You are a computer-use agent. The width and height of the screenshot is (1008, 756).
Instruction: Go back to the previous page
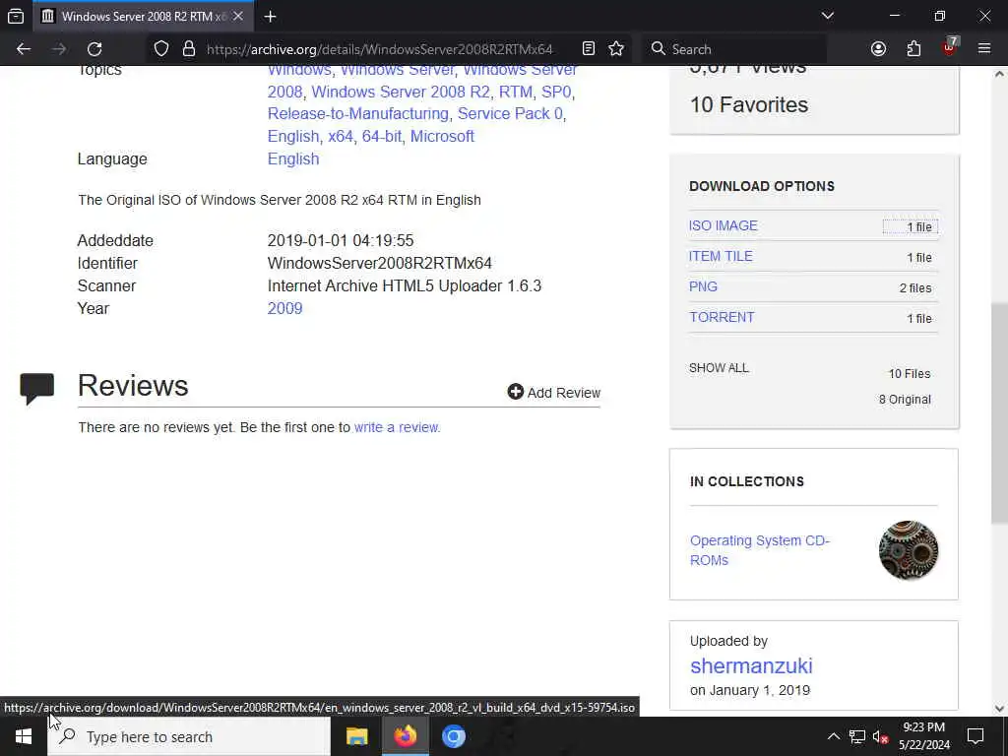[24, 49]
